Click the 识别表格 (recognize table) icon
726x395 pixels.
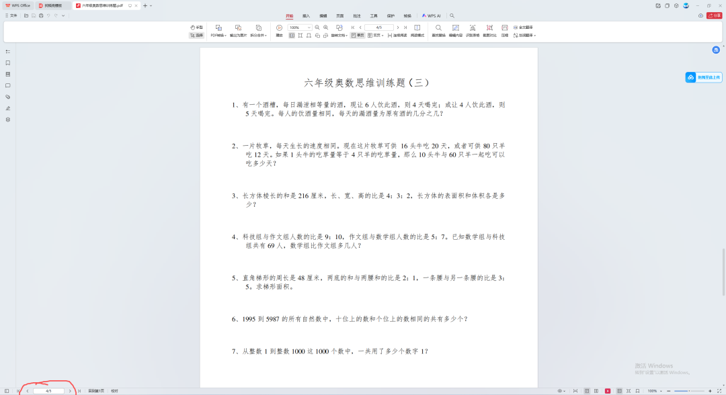(x=473, y=28)
